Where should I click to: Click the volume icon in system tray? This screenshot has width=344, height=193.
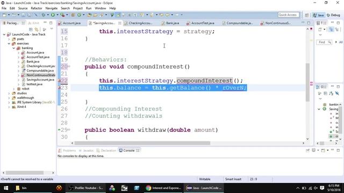[316, 188]
